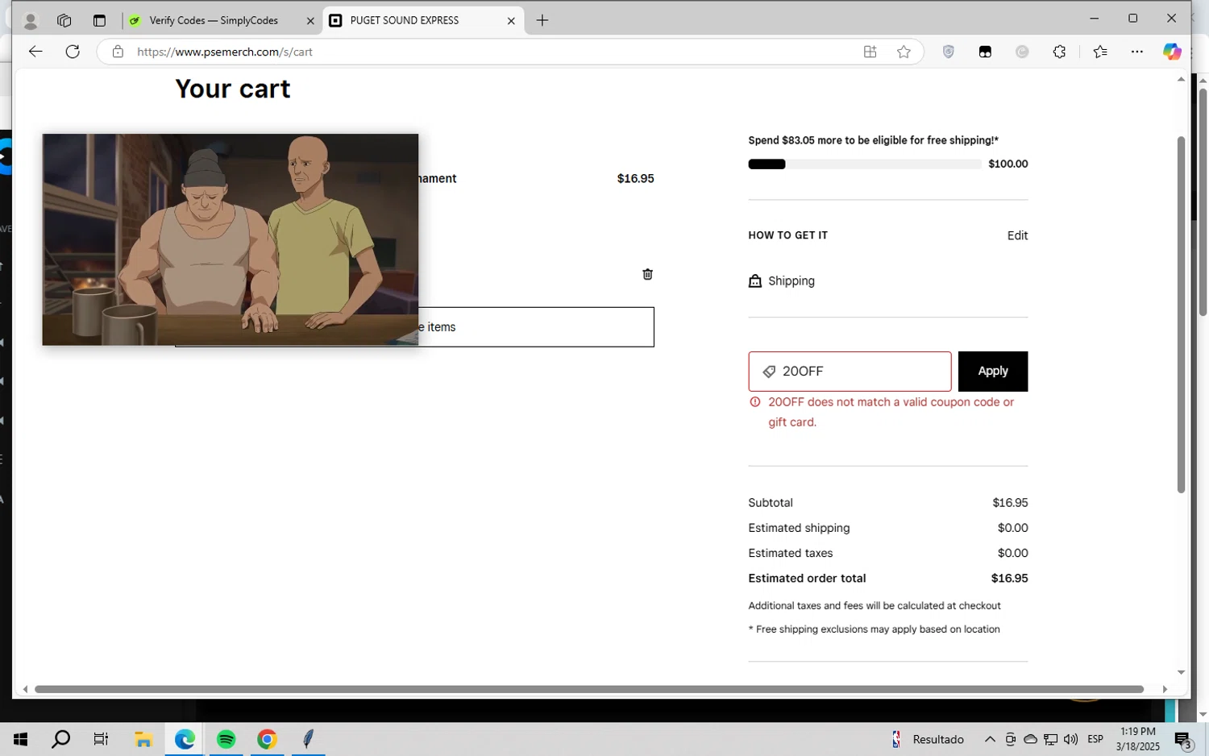Screen dimensions: 1209x756
Task: Add this page to favorites star
Action: pos(904,52)
